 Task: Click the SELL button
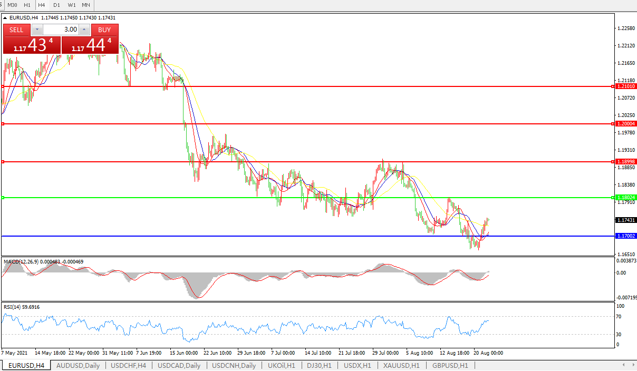(16, 30)
